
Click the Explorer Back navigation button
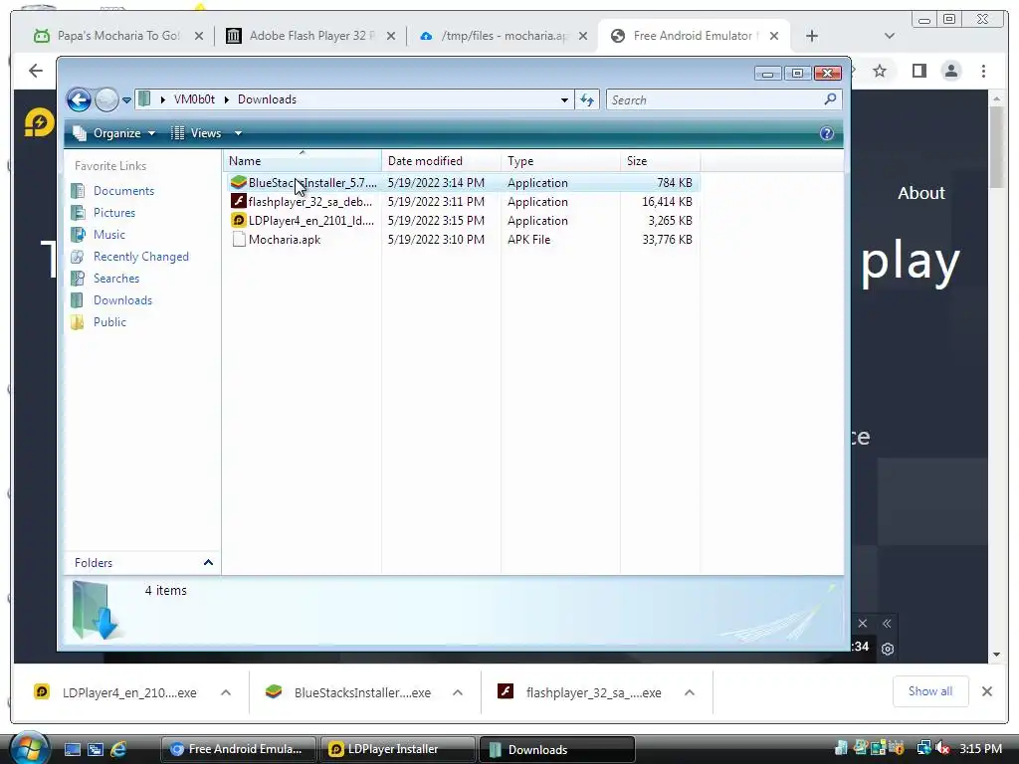(80, 100)
